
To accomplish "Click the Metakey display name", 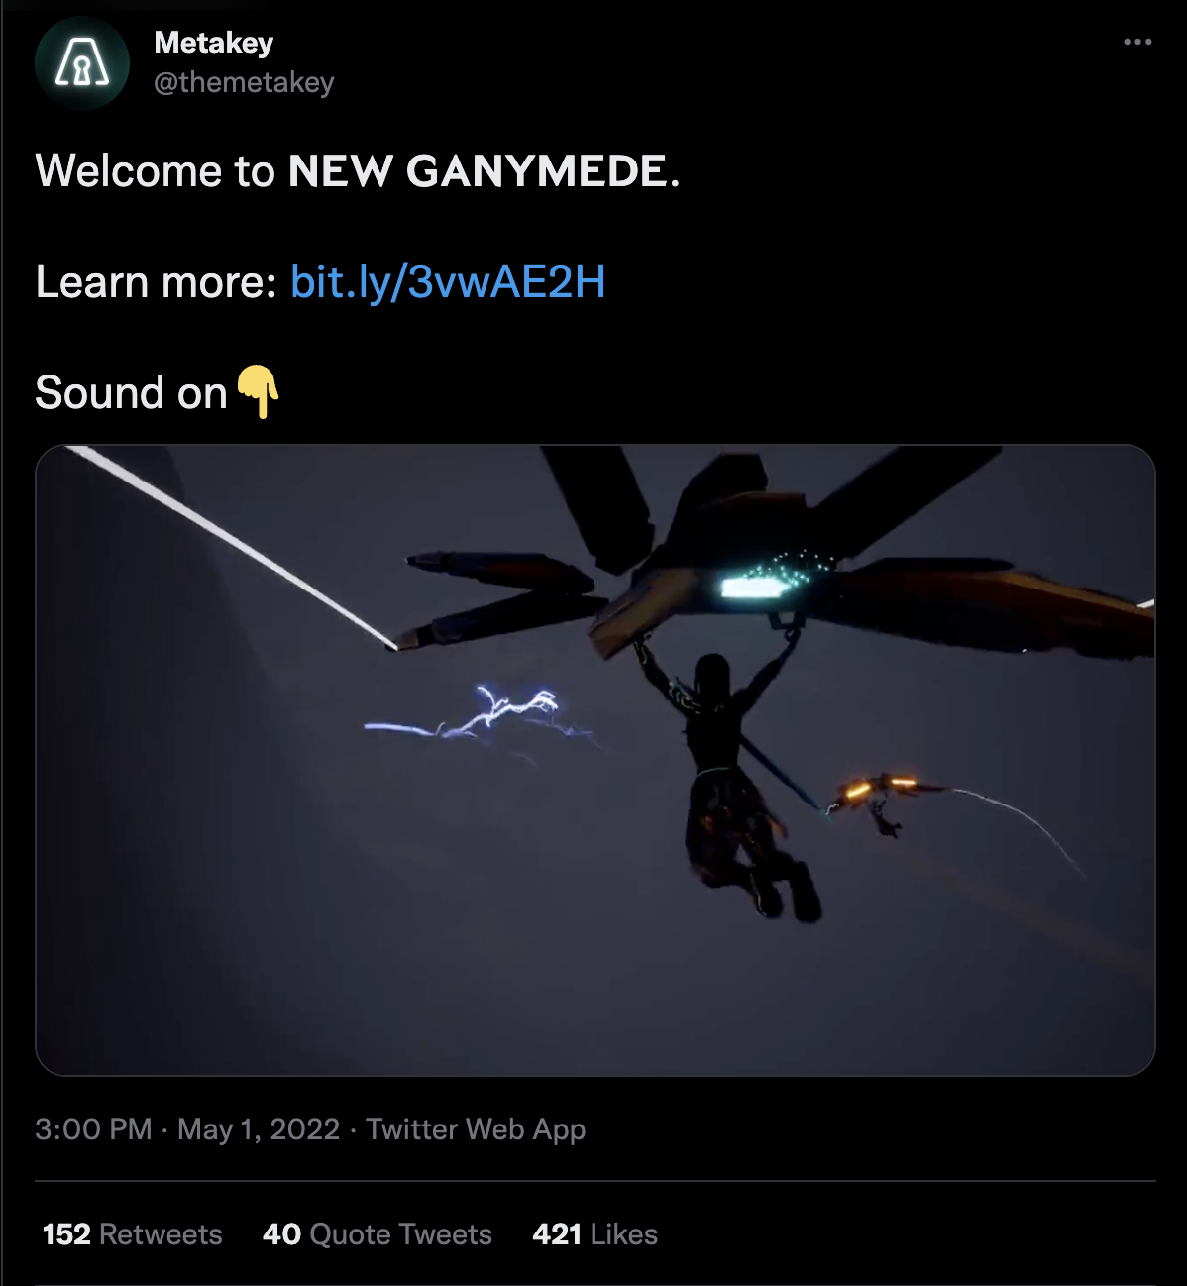I will 214,42.
